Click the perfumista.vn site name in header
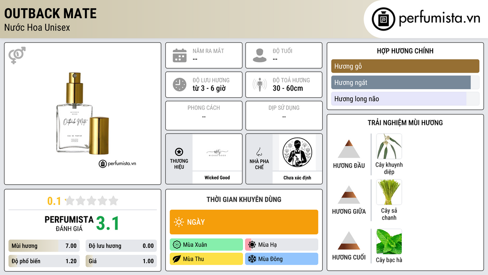Viewport: 488px width, 275px height. (439, 18)
